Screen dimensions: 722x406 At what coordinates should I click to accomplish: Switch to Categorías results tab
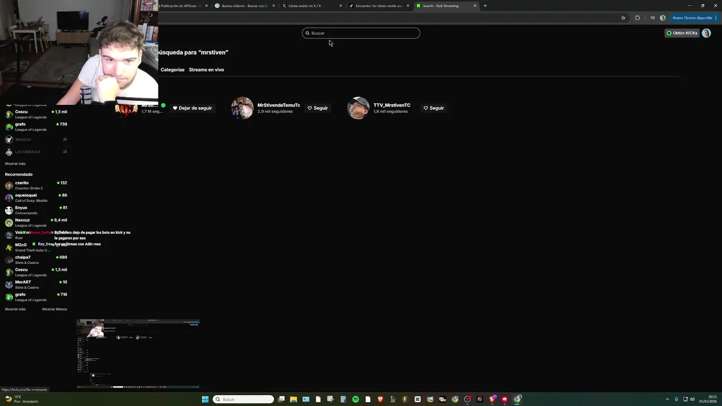point(173,69)
